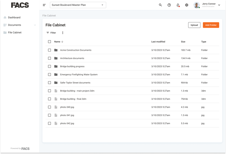Go to Dashboard in the sidebar
The image size is (226, 154).
tap(14, 18)
